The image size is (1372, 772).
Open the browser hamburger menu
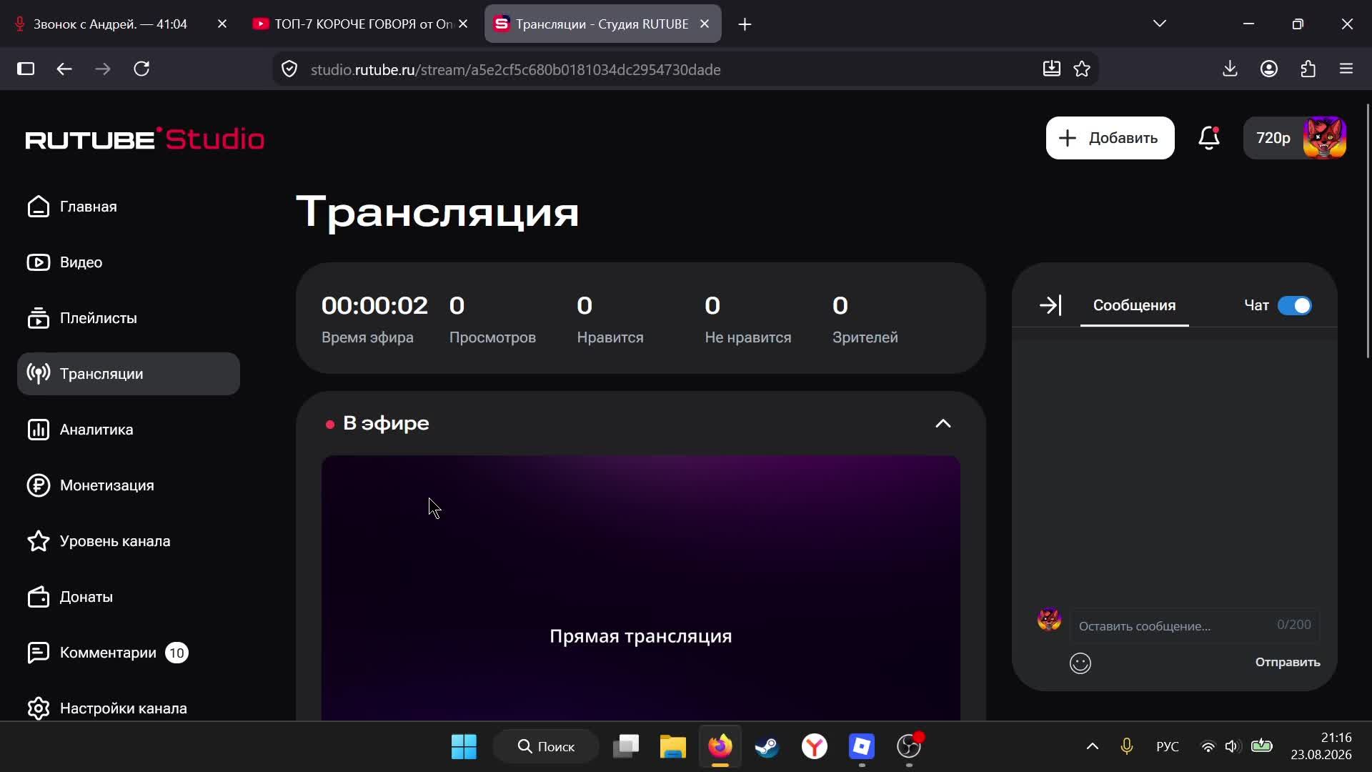tap(1346, 69)
